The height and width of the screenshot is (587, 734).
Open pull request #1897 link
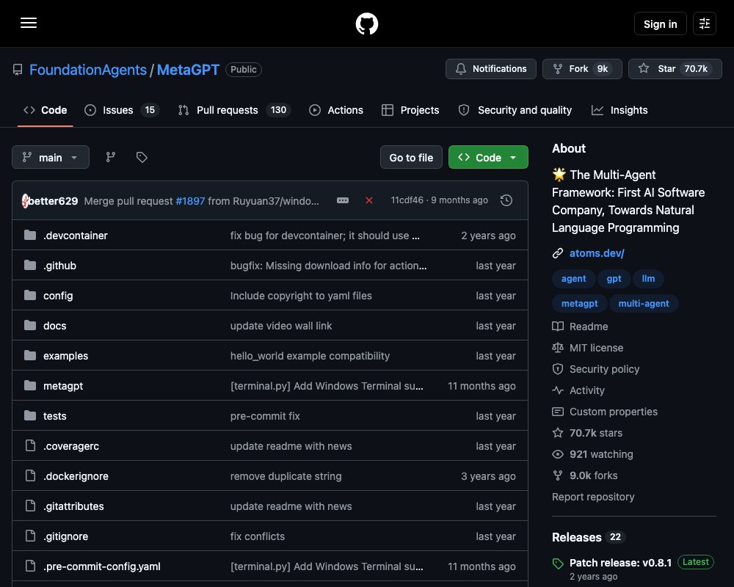(x=190, y=201)
